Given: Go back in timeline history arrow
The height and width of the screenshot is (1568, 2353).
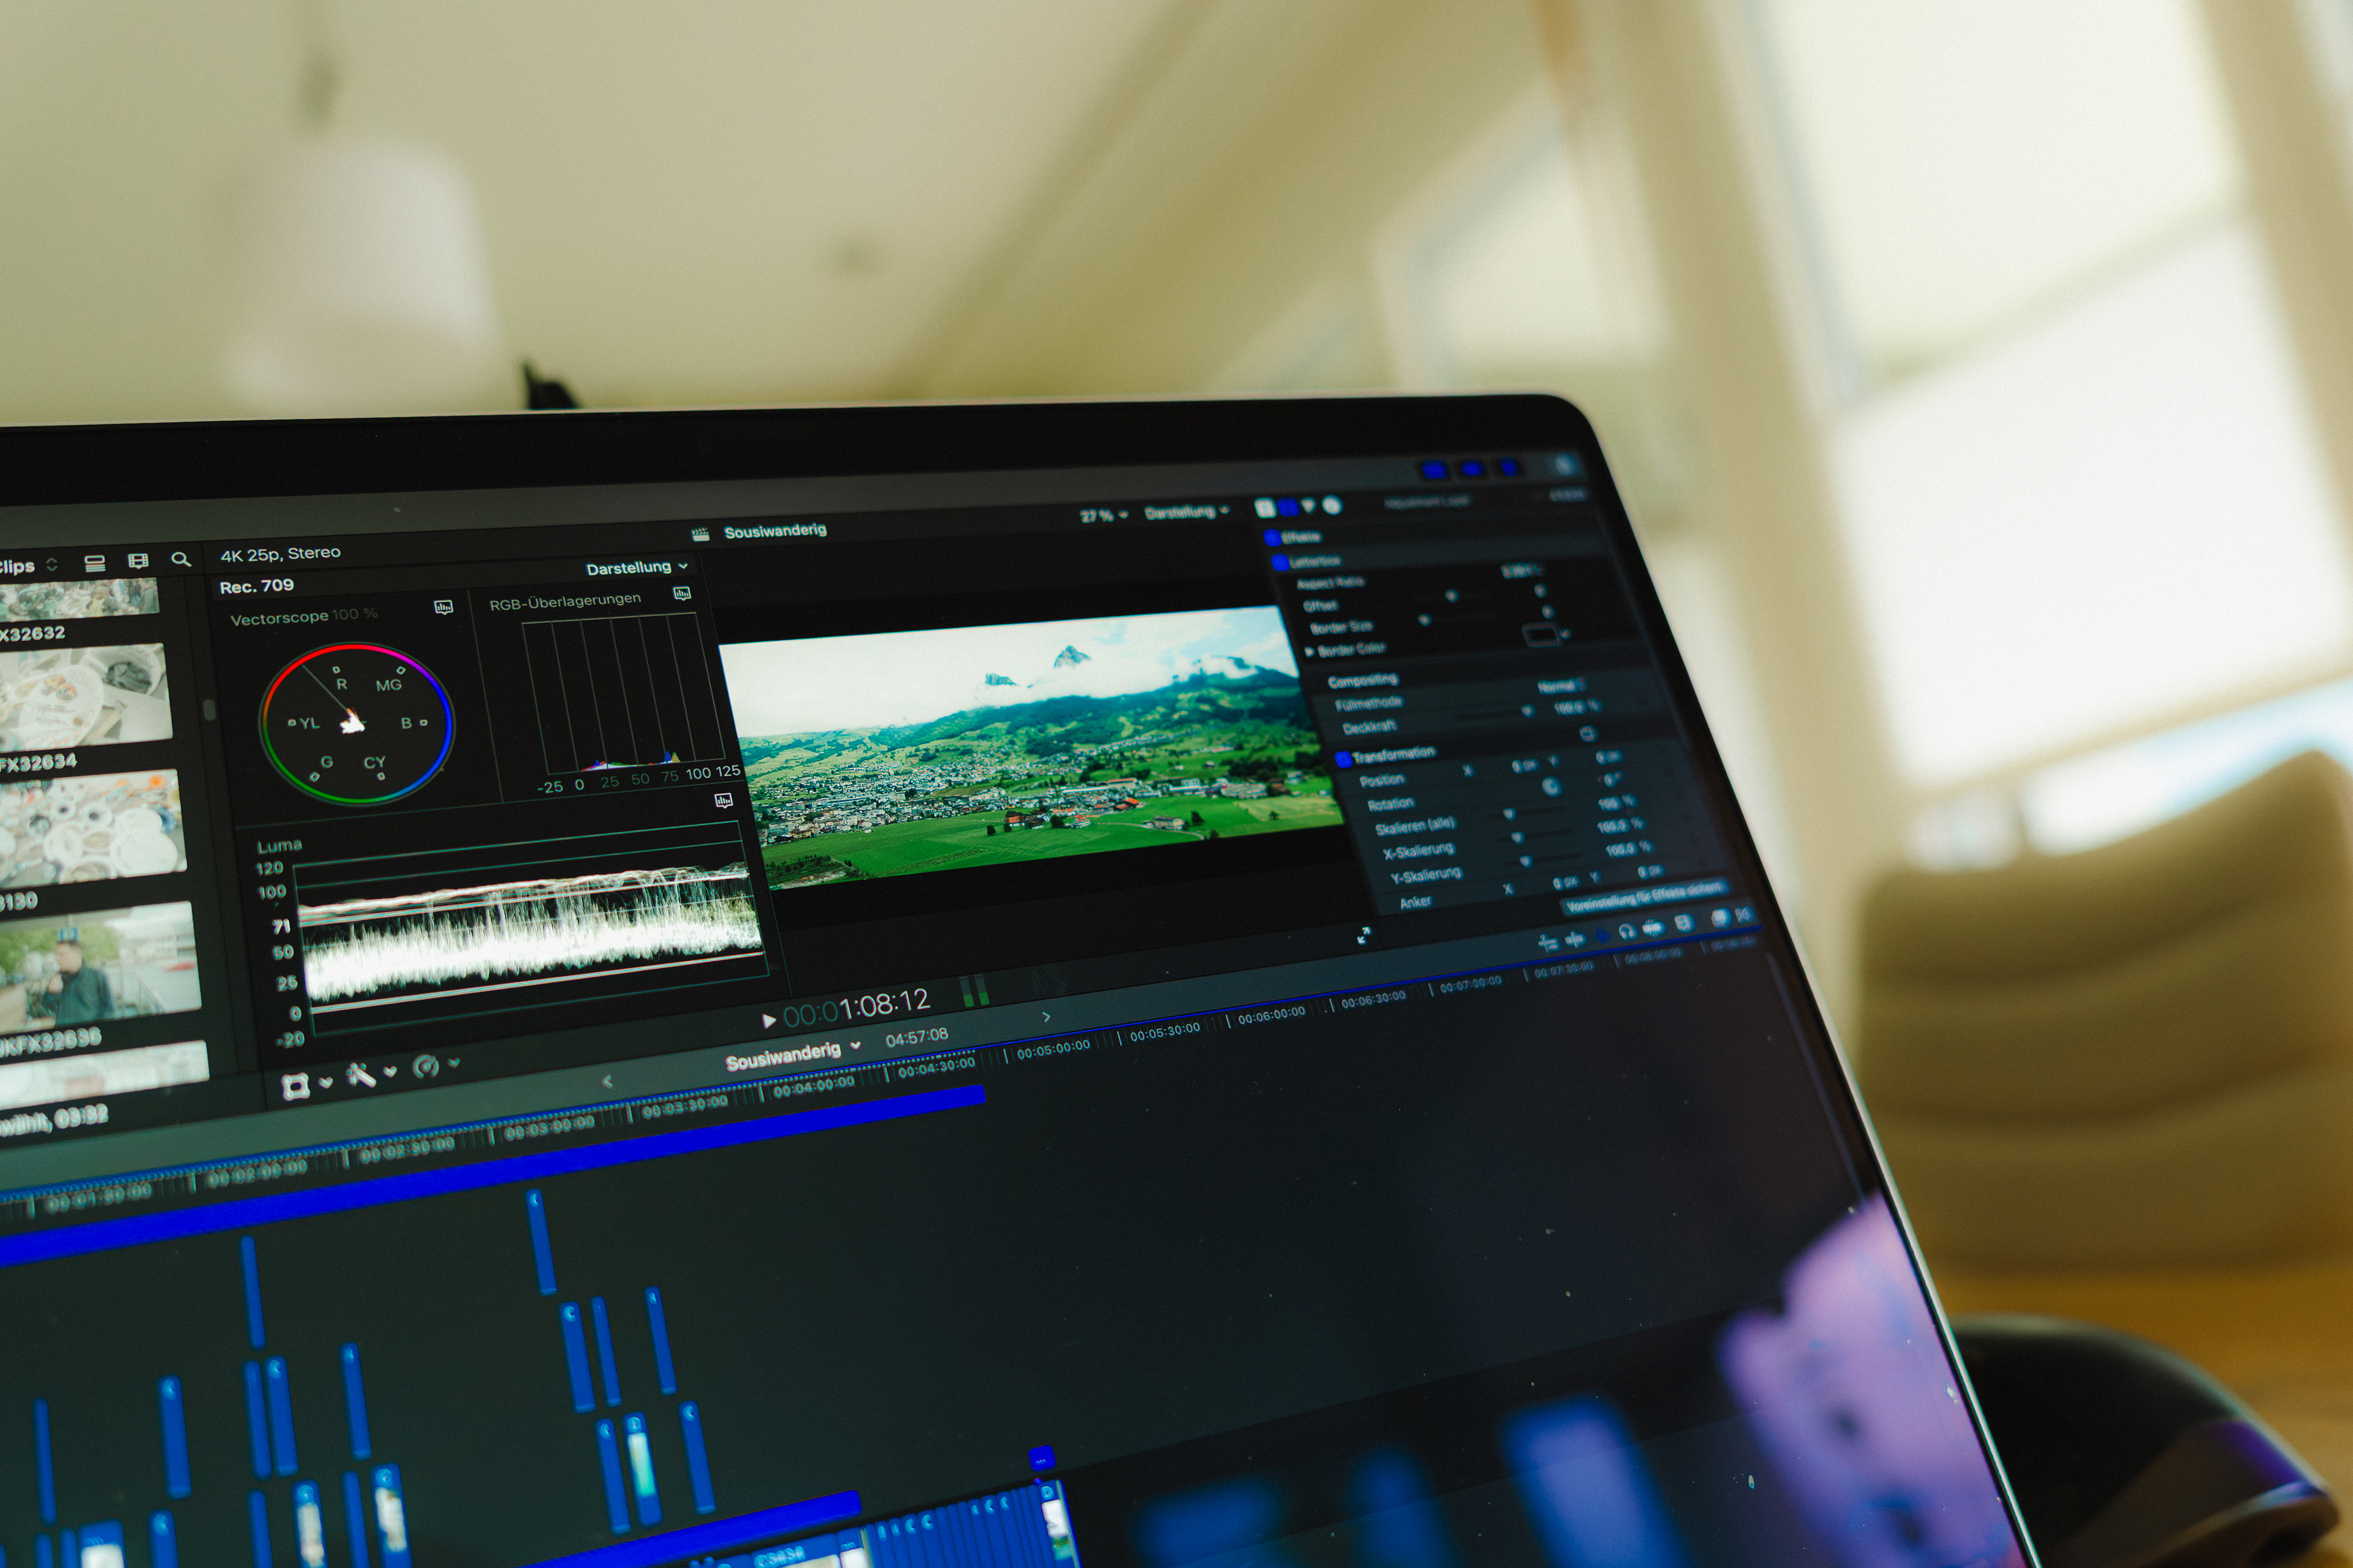Looking at the screenshot, I should pos(606,1081).
